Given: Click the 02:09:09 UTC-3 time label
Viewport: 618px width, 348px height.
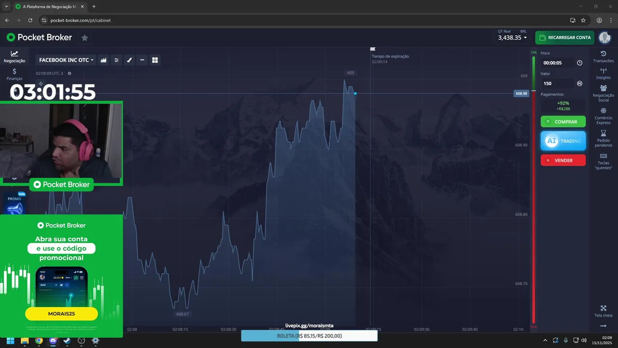Looking at the screenshot, I should tap(50, 73).
